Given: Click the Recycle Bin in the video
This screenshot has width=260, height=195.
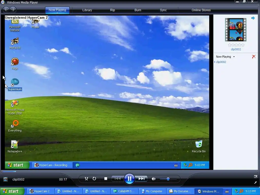Looking at the screenshot, I should (x=199, y=147).
